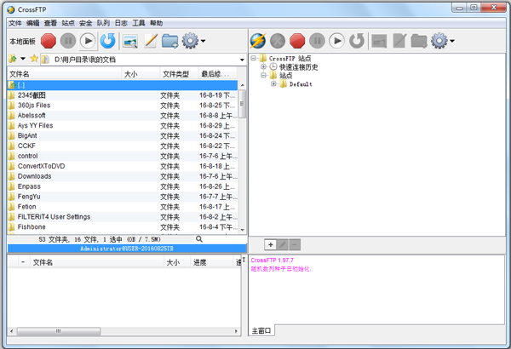Screen dimensions: 511x349
Task: Open the remote gear dropdown arrow
Action: [452, 41]
